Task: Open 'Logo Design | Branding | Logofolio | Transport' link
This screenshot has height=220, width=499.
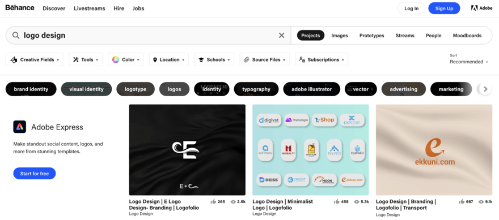Action: point(406,205)
